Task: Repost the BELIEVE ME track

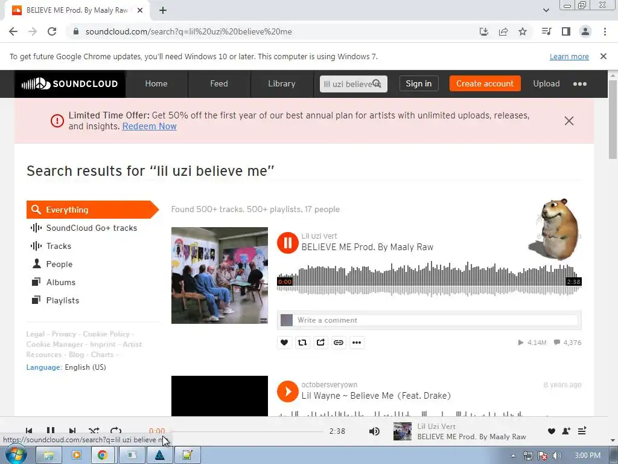Action: click(302, 343)
